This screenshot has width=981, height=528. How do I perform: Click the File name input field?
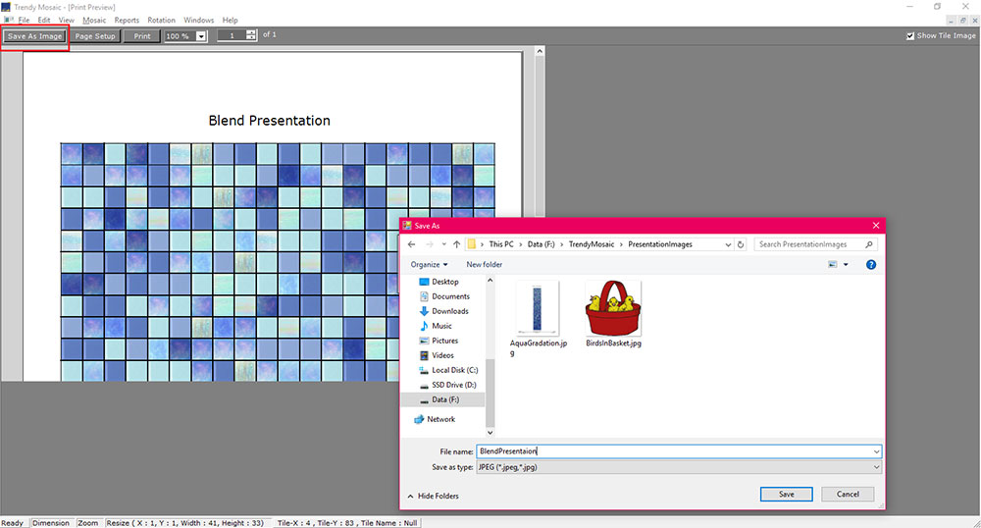point(677,451)
